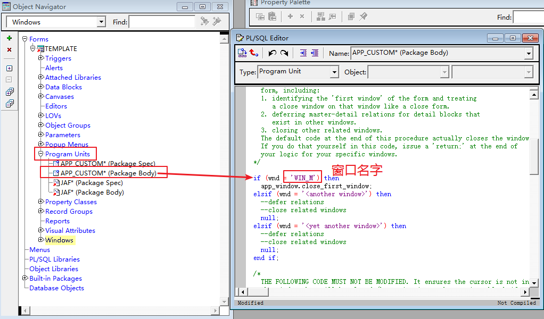
Task: Click Object Navigator scroll down arrow
Action: pyautogui.click(x=224, y=301)
